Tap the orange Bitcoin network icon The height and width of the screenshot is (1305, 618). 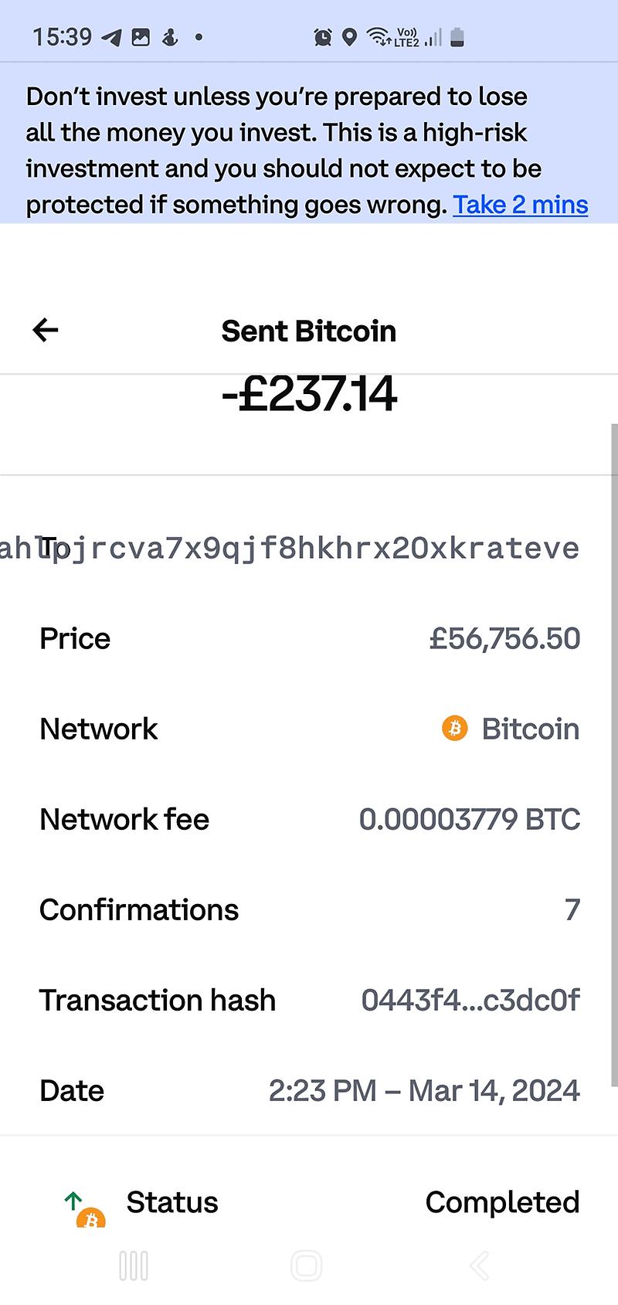455,729
